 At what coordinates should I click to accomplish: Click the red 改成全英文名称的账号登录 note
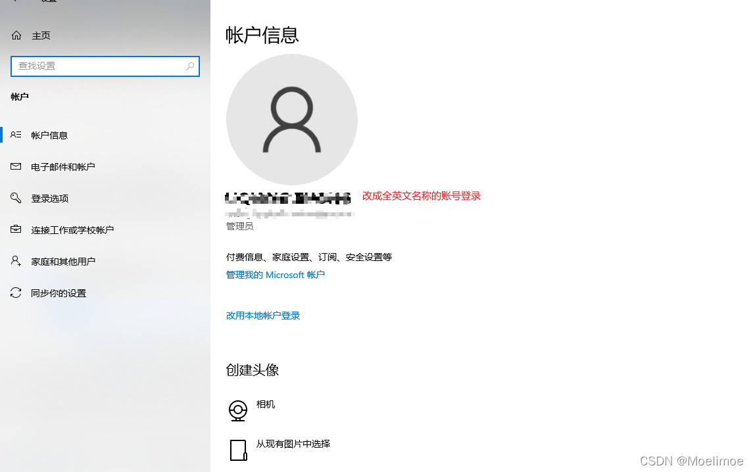pos(420,195)
